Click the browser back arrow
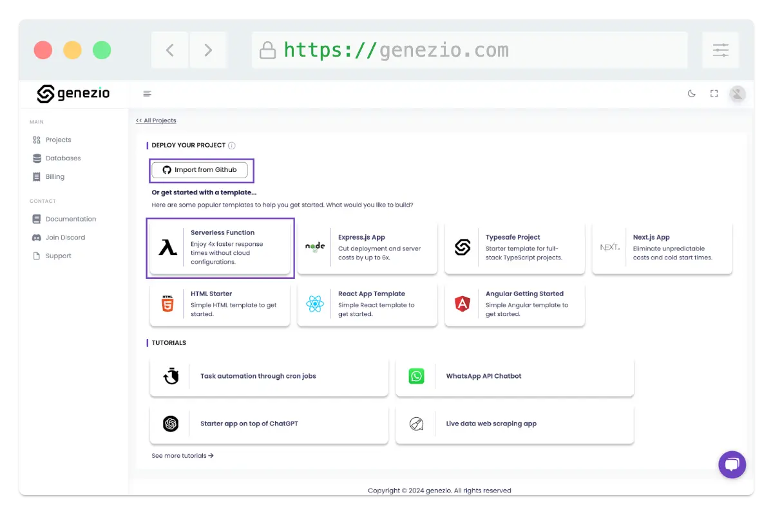The height and width of the screenshot is (515, 773). 170,50
